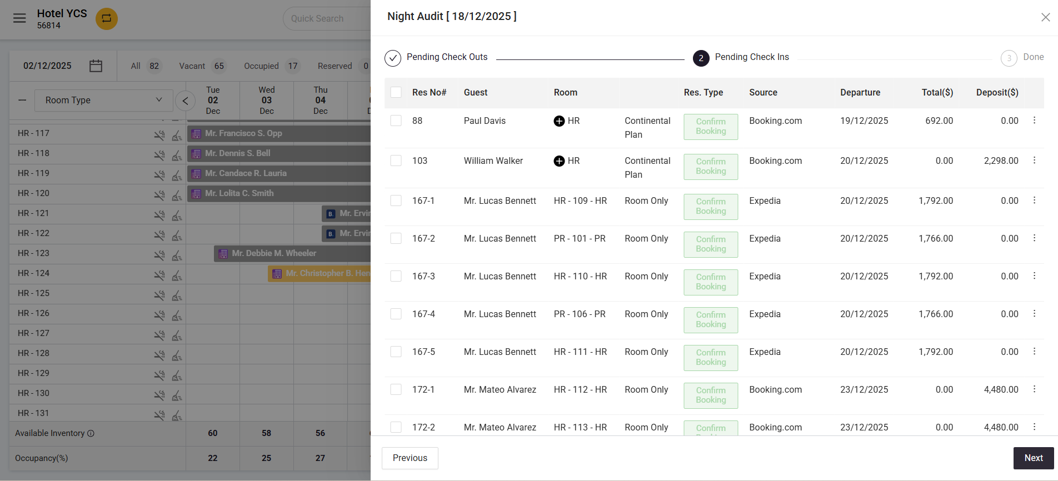
Task: Open Mr. Christopher B. booking bar
Action: tap(320, 273)
